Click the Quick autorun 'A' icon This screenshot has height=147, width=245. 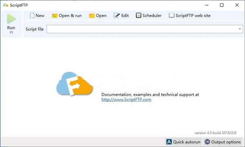point(169,142)
